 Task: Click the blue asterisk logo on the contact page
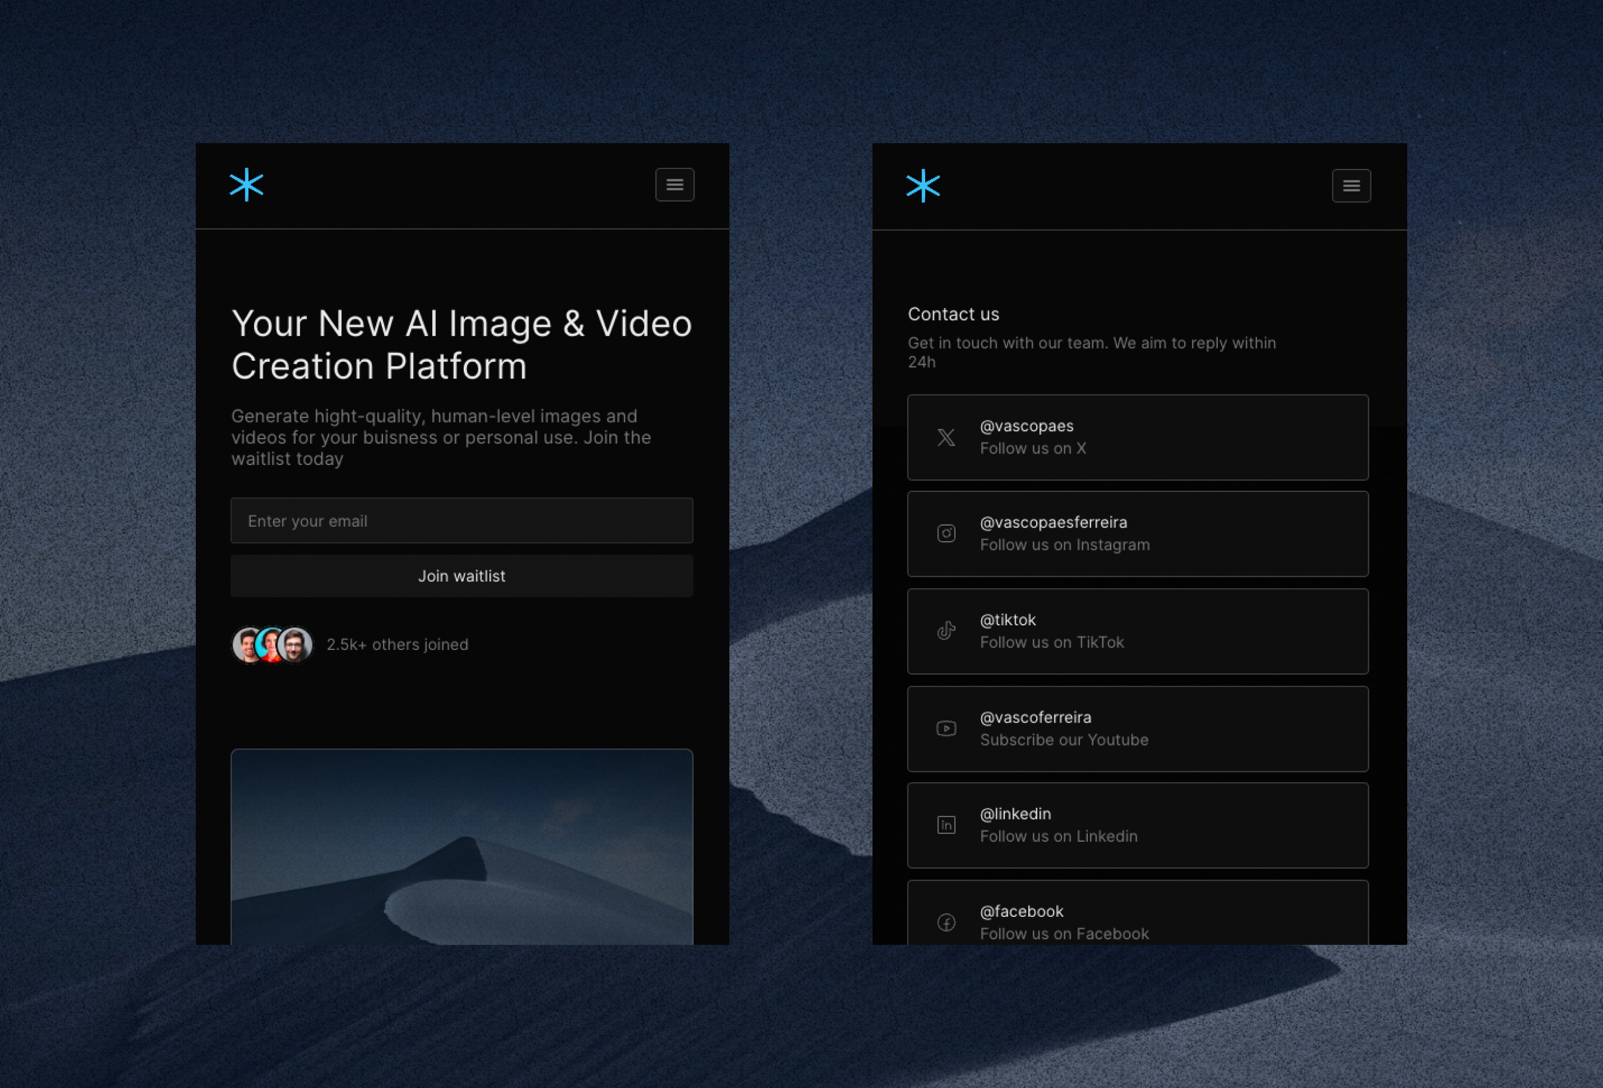point(924,185)
